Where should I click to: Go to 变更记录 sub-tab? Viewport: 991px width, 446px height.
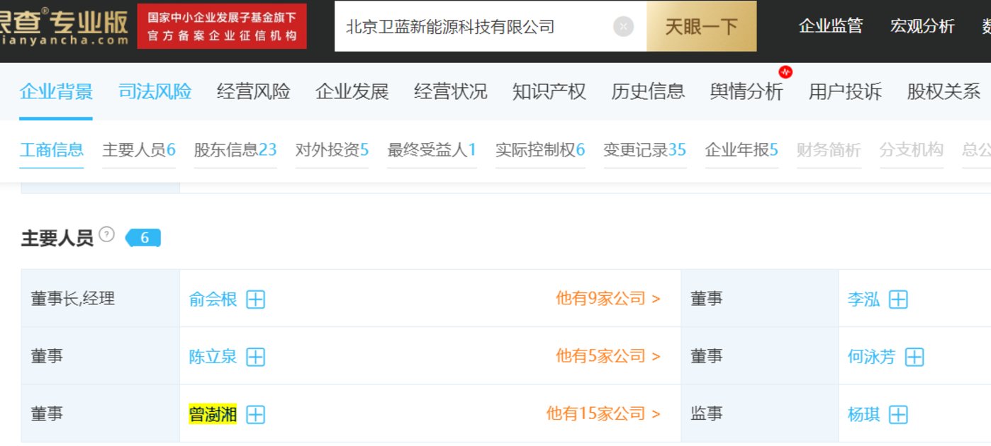644,150
